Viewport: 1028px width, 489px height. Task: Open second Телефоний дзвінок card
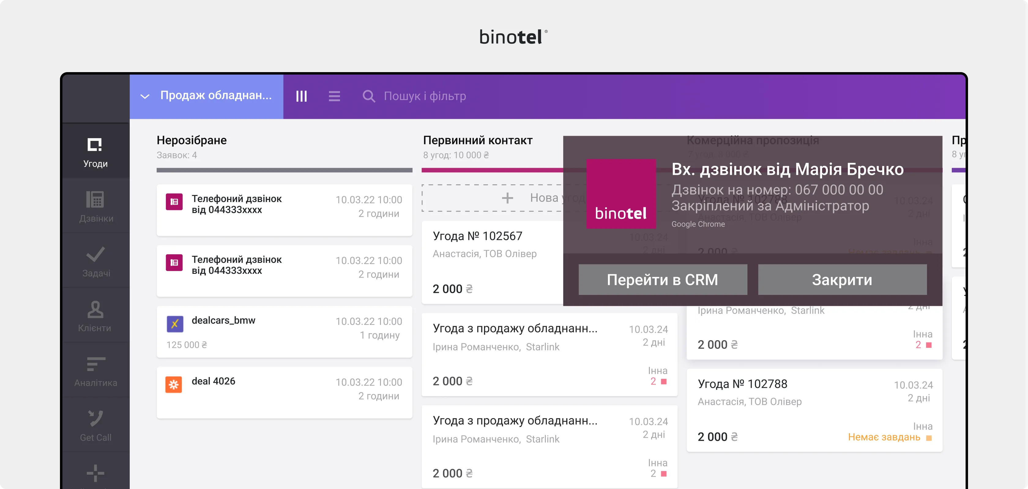click(x=284, y=270)
